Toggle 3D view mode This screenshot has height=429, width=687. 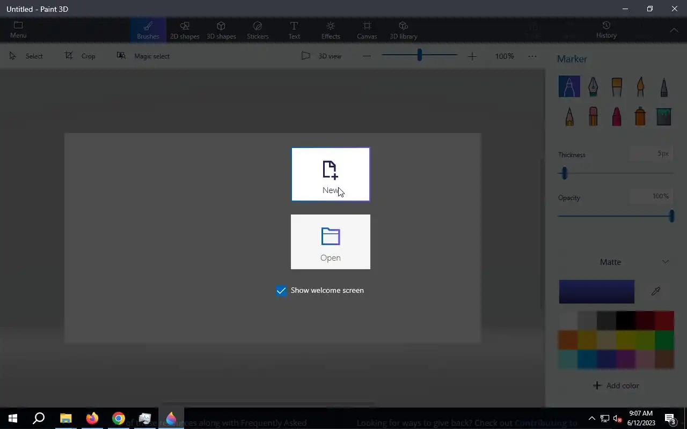[321, 56]
